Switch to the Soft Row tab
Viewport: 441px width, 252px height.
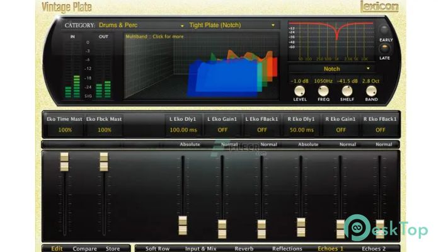coord(157,249)
